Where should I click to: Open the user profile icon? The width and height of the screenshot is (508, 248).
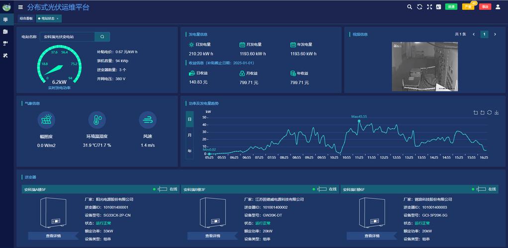coord(498,7)
